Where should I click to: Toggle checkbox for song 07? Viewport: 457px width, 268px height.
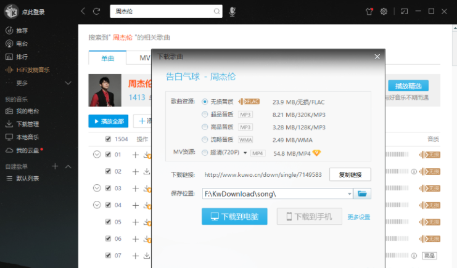pyautogui.click(x=108, y=256)
